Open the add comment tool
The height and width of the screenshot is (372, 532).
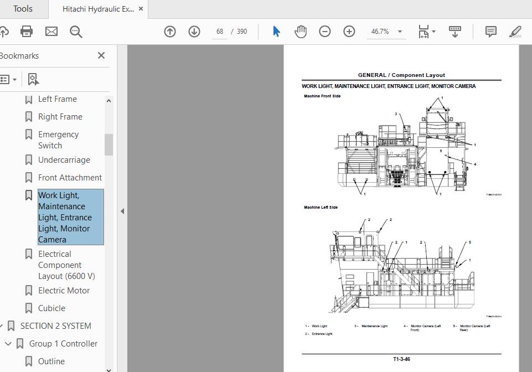[x=490, y=32]
